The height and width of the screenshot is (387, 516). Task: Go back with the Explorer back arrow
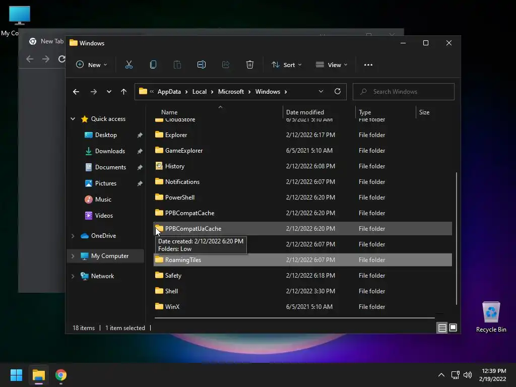point(76,92)
